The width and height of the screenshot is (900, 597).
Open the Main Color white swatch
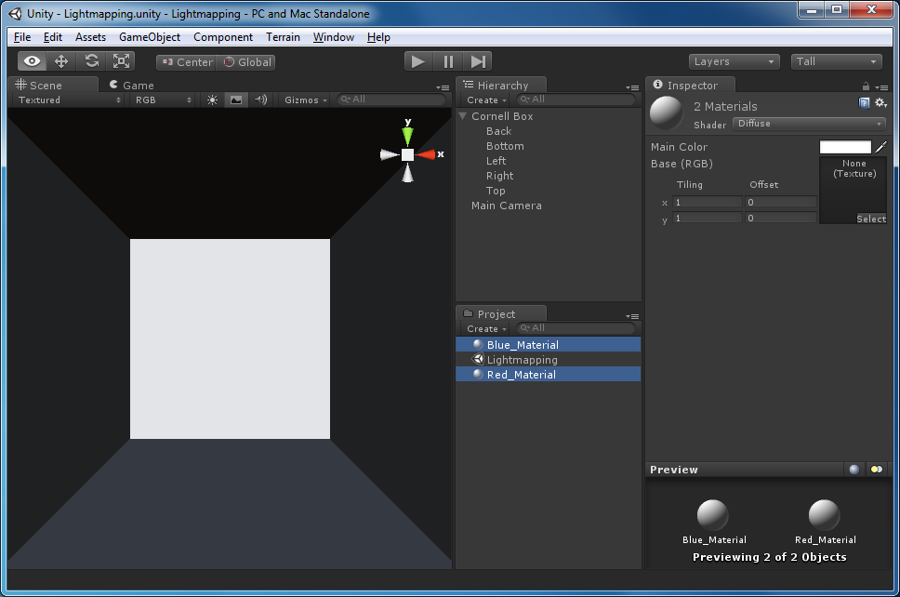click(x=845, y=147)
